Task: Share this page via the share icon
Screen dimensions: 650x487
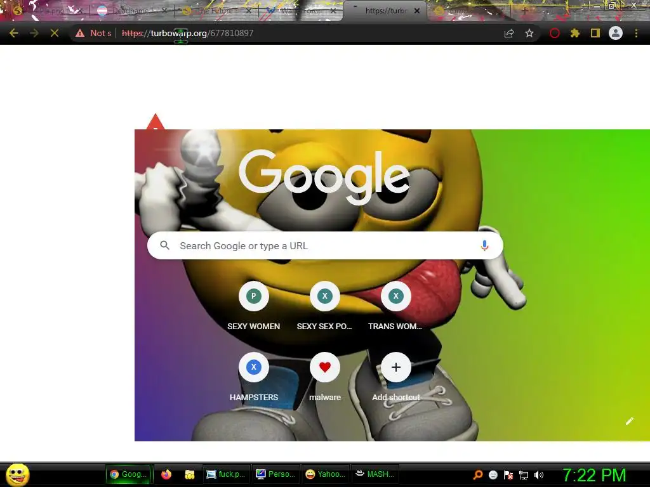Action: 509,33
